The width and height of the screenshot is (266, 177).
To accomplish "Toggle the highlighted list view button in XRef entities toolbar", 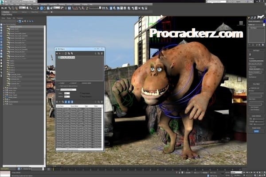I will [72, 102].
